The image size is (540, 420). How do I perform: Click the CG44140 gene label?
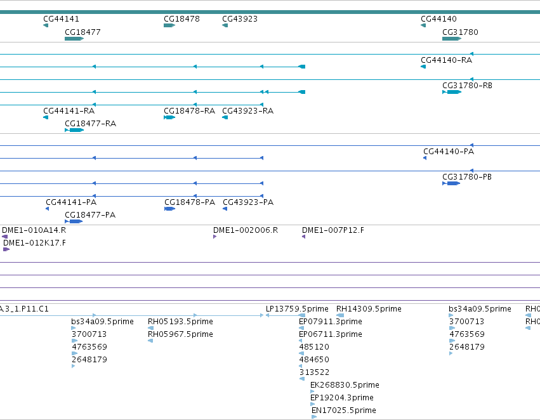[x=438, y=19]
